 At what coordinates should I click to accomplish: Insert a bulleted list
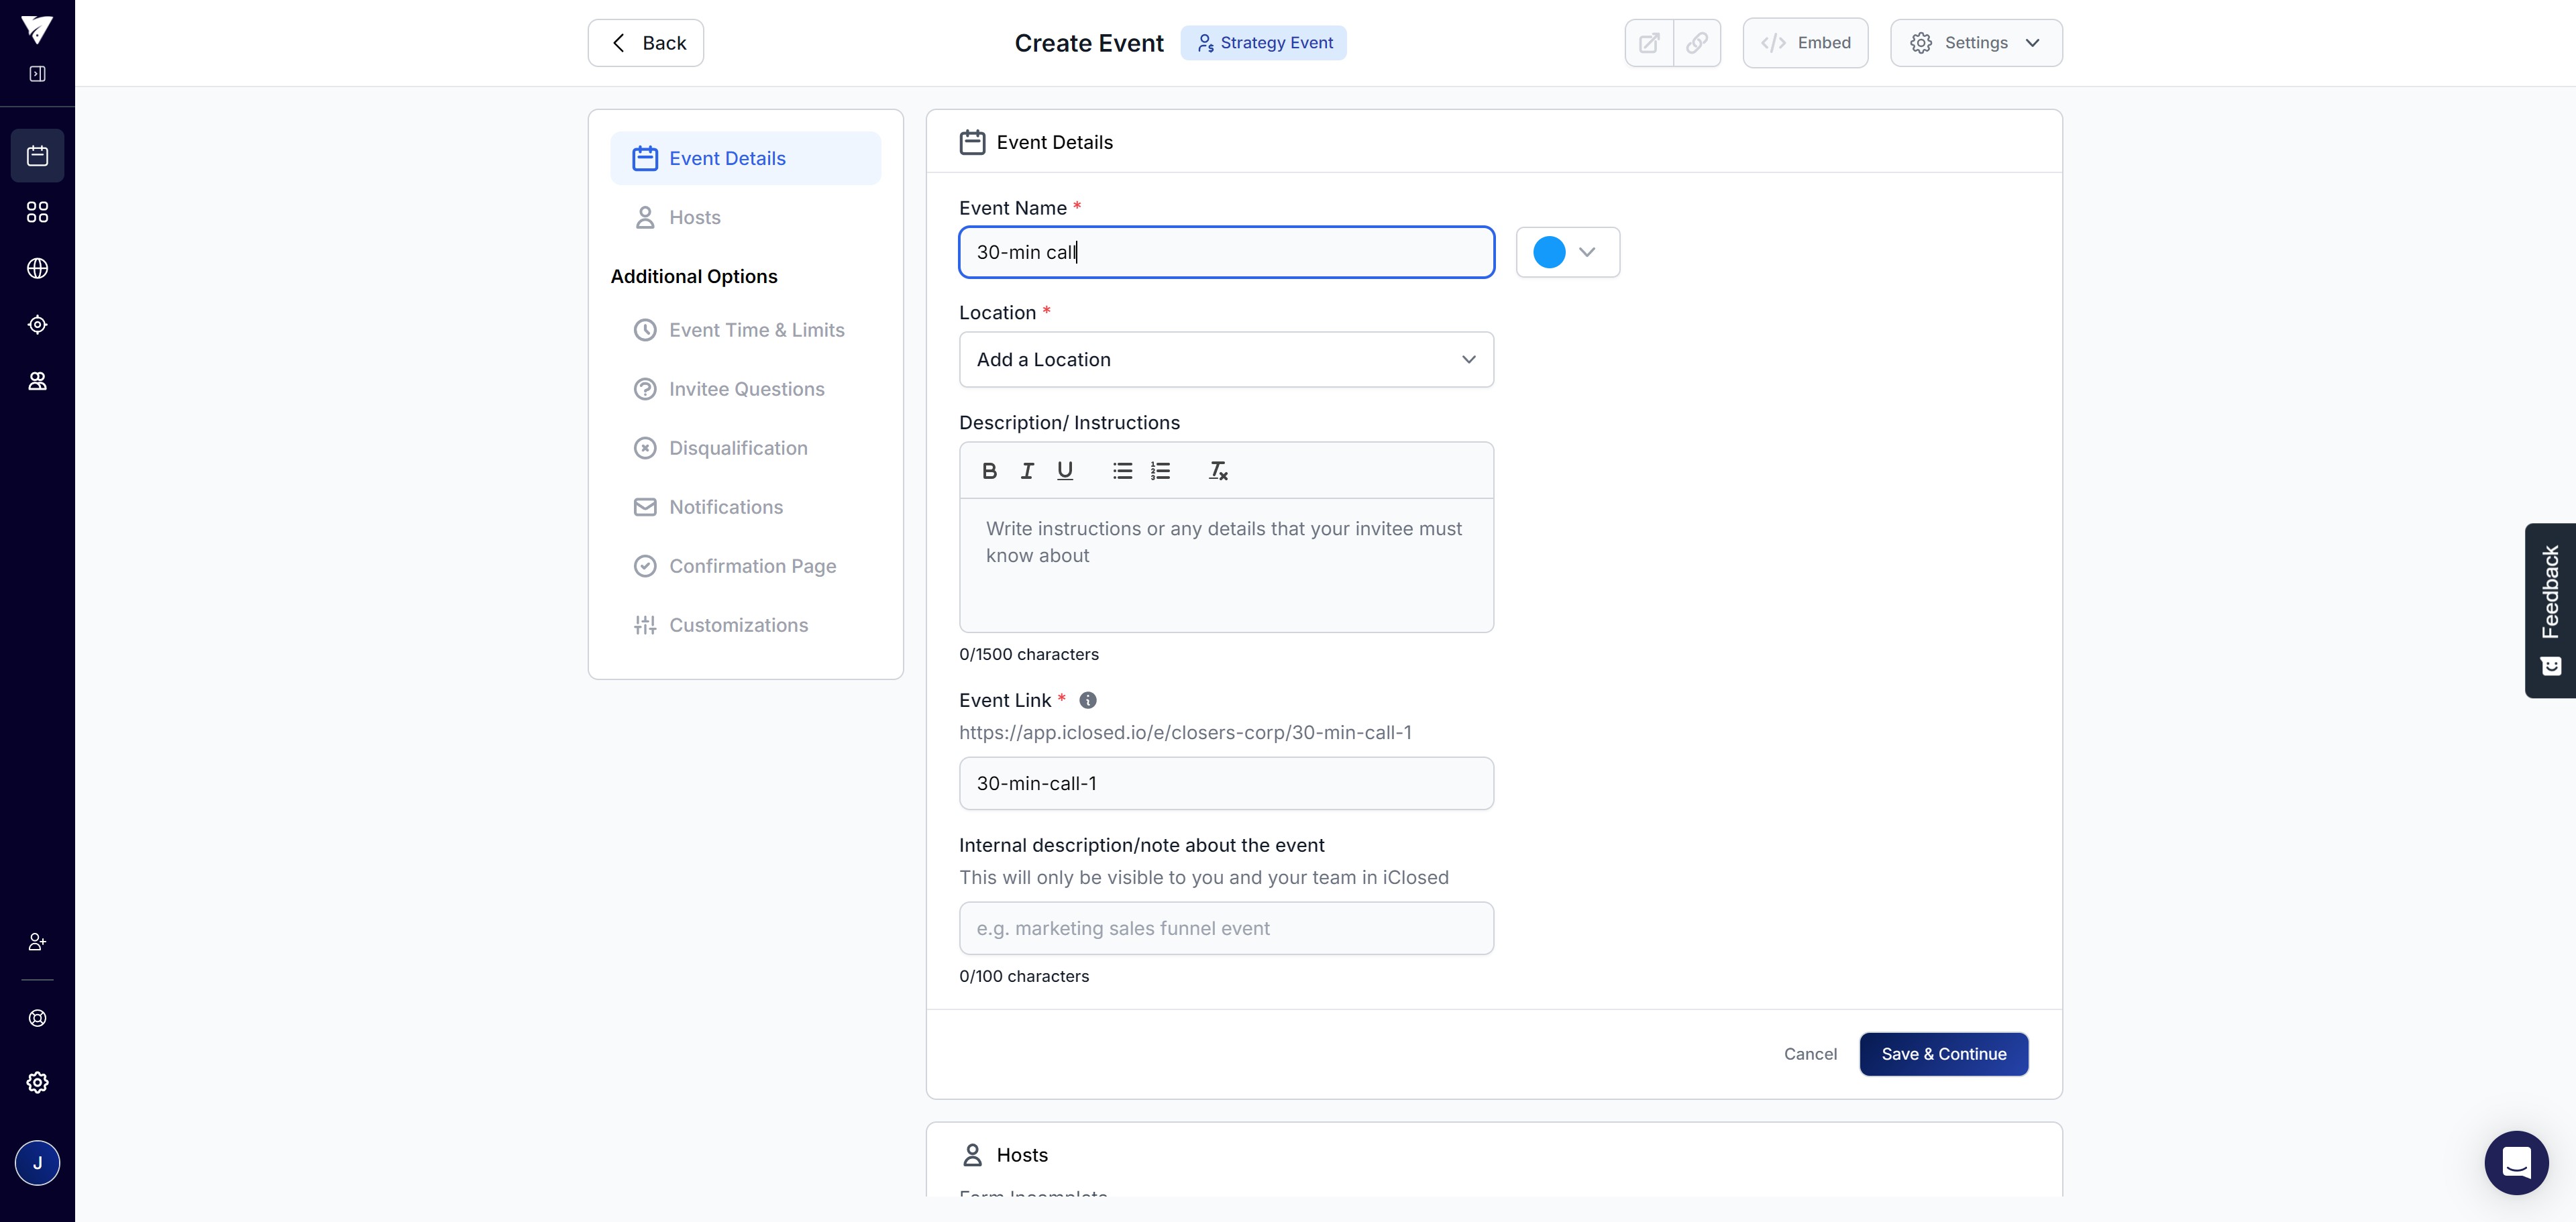click(x=1122, y=471)
